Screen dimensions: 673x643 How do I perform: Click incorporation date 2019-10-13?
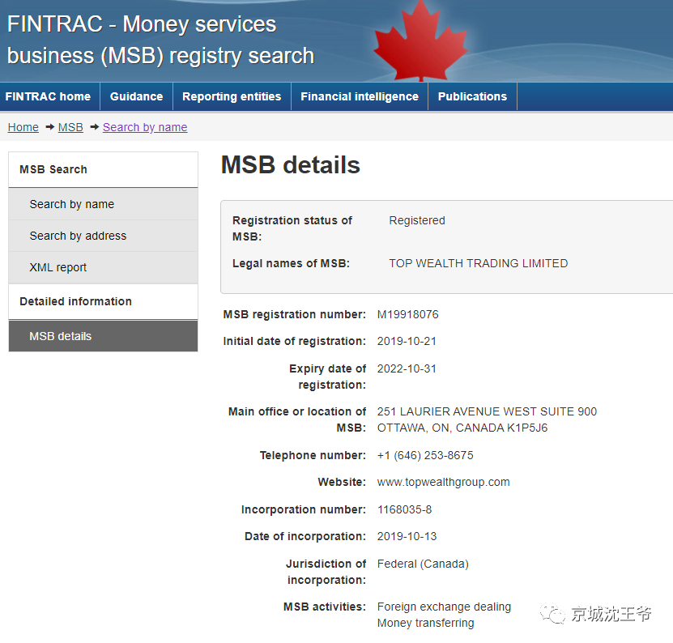(x=407, y=537)
